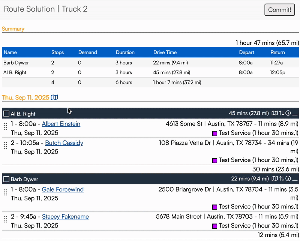Viewport: 300px width, 241px height.
Task: Open the Albert Einstein customer link
Action: (x=61, y=124)
